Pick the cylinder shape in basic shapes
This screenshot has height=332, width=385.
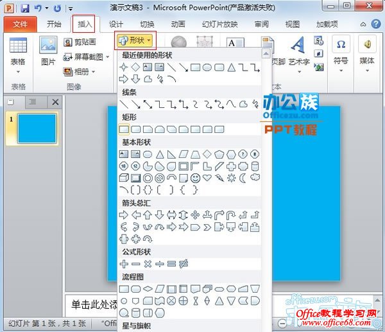255,166
